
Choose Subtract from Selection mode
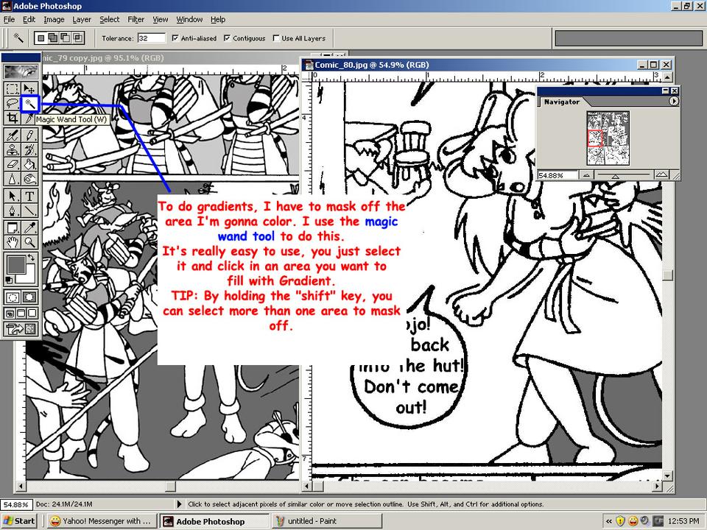(x=66, y=38)
